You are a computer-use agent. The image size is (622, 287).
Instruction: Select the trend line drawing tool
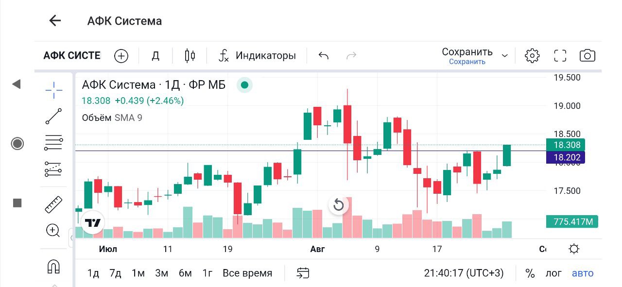(x=53, y=117)
